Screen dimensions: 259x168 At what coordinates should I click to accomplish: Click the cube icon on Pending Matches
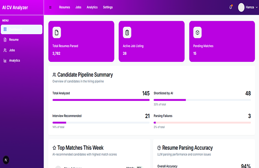point(198,32)
